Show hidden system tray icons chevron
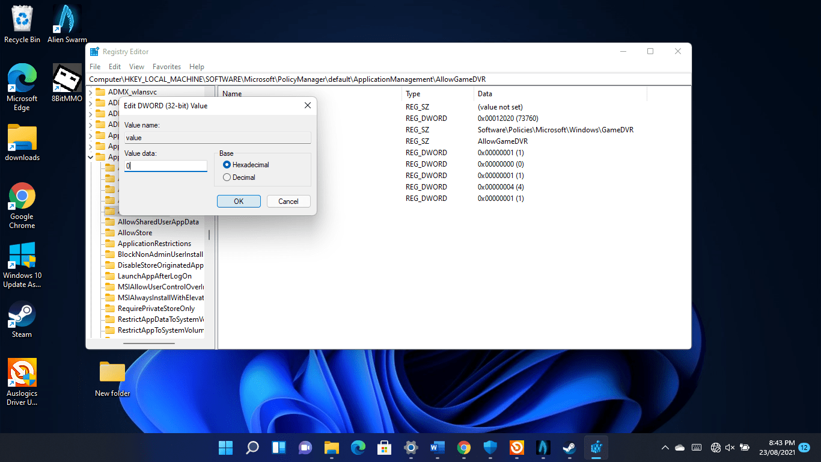This screenshot has height=462, width=821. point(665,448)
